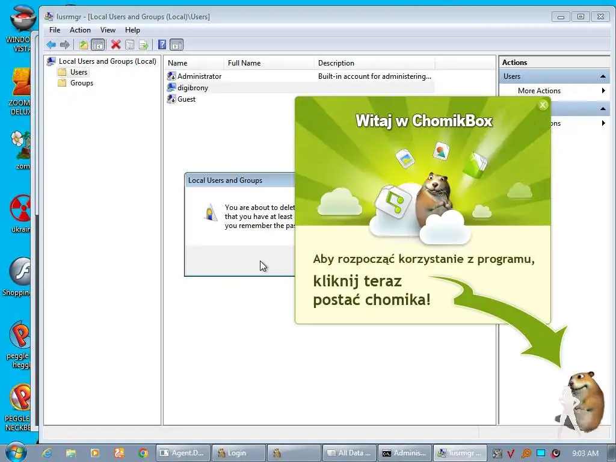Click the unlabeled hamster taskbar button
Screen dimensions: 616x462
(x=294, y=453)
